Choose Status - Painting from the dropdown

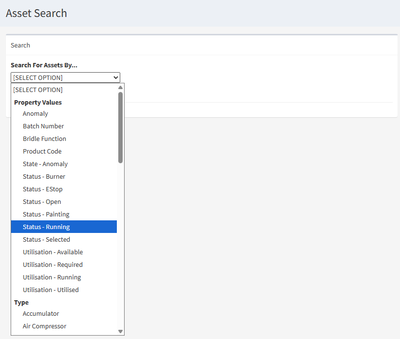pos(46,214)
